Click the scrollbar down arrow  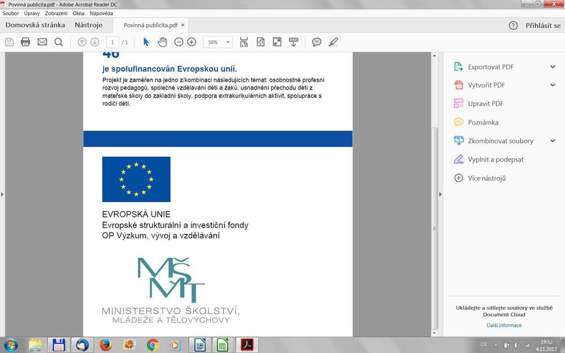(435, 333)
